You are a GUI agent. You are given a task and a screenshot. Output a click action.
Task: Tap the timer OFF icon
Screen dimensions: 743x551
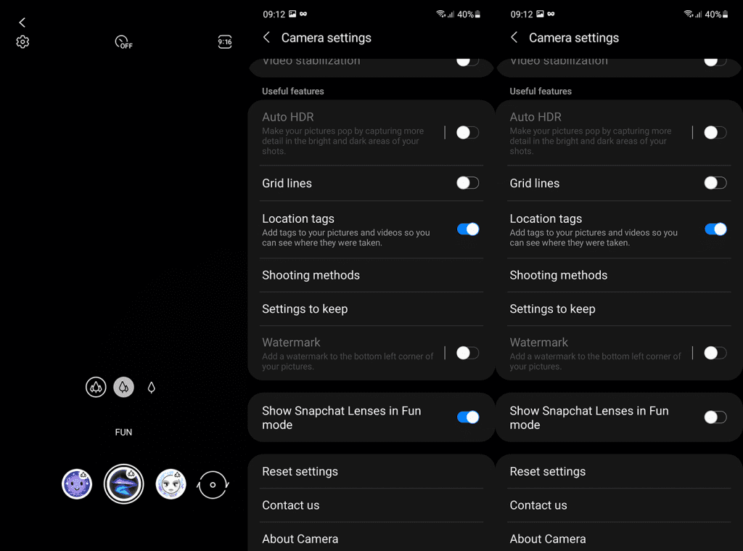pyautogui.click(x=123, y=42)
